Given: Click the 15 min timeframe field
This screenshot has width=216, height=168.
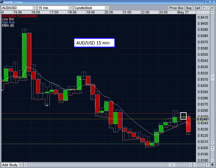Looking at the screenshot, I should 53,8.
